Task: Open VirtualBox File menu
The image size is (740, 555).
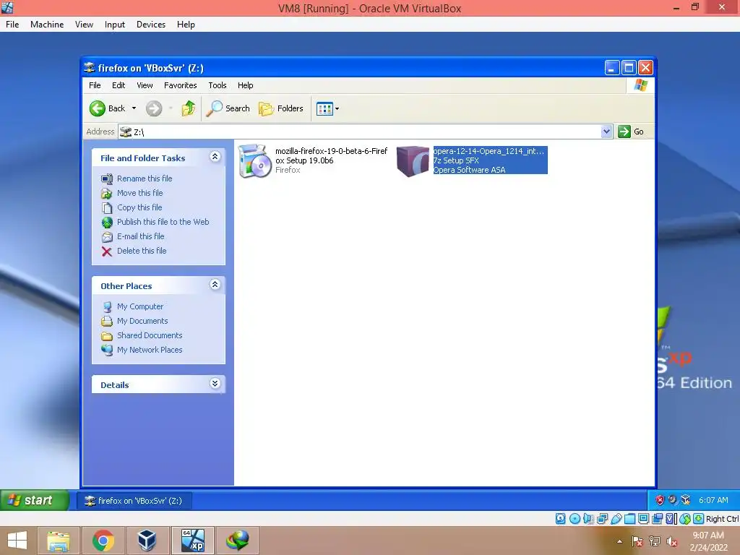Action: (12, 25)
